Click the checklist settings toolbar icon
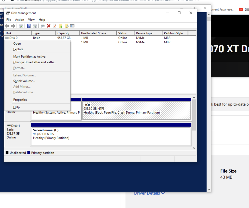The height and width of the screenshot is (208, 249). pyautogui.click(x=72, y=26)
